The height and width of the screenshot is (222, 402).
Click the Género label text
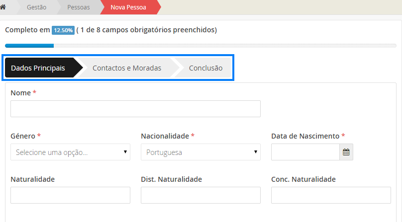(22, 136)
